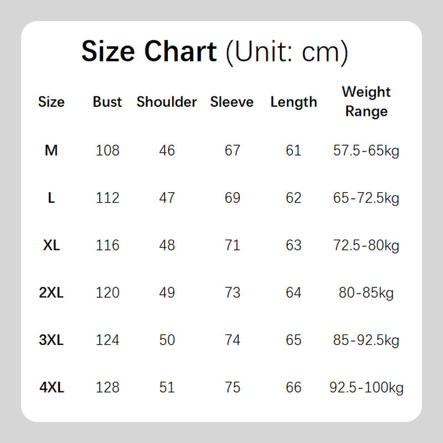Image resolution: width=443 pixels, height=443 pixels.
Task: Select the XL size row label
Action: tap(51, 245)
